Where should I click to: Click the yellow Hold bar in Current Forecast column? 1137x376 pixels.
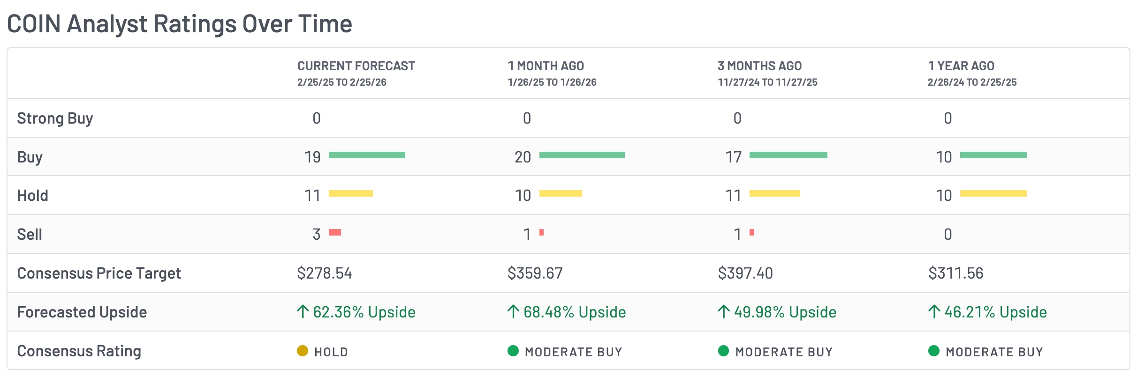pyautogui.click(x=351, y=193)
